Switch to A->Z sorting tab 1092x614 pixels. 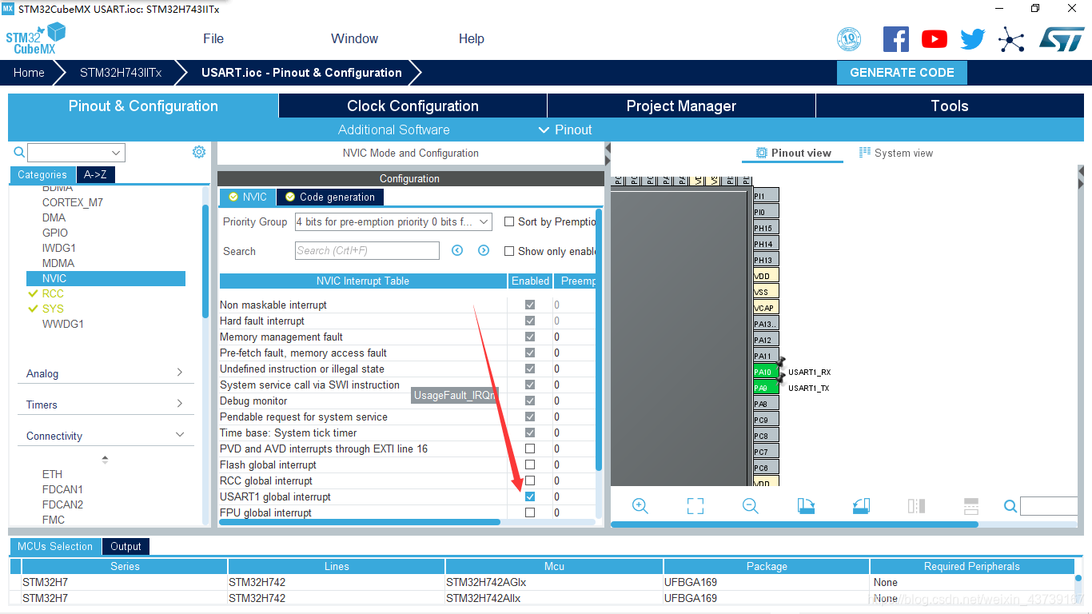(x=95, y=174)
